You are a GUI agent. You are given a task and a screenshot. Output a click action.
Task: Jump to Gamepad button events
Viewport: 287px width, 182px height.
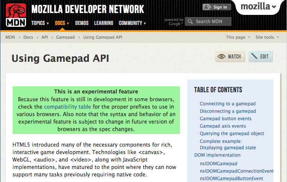click(x=225, y=119)
